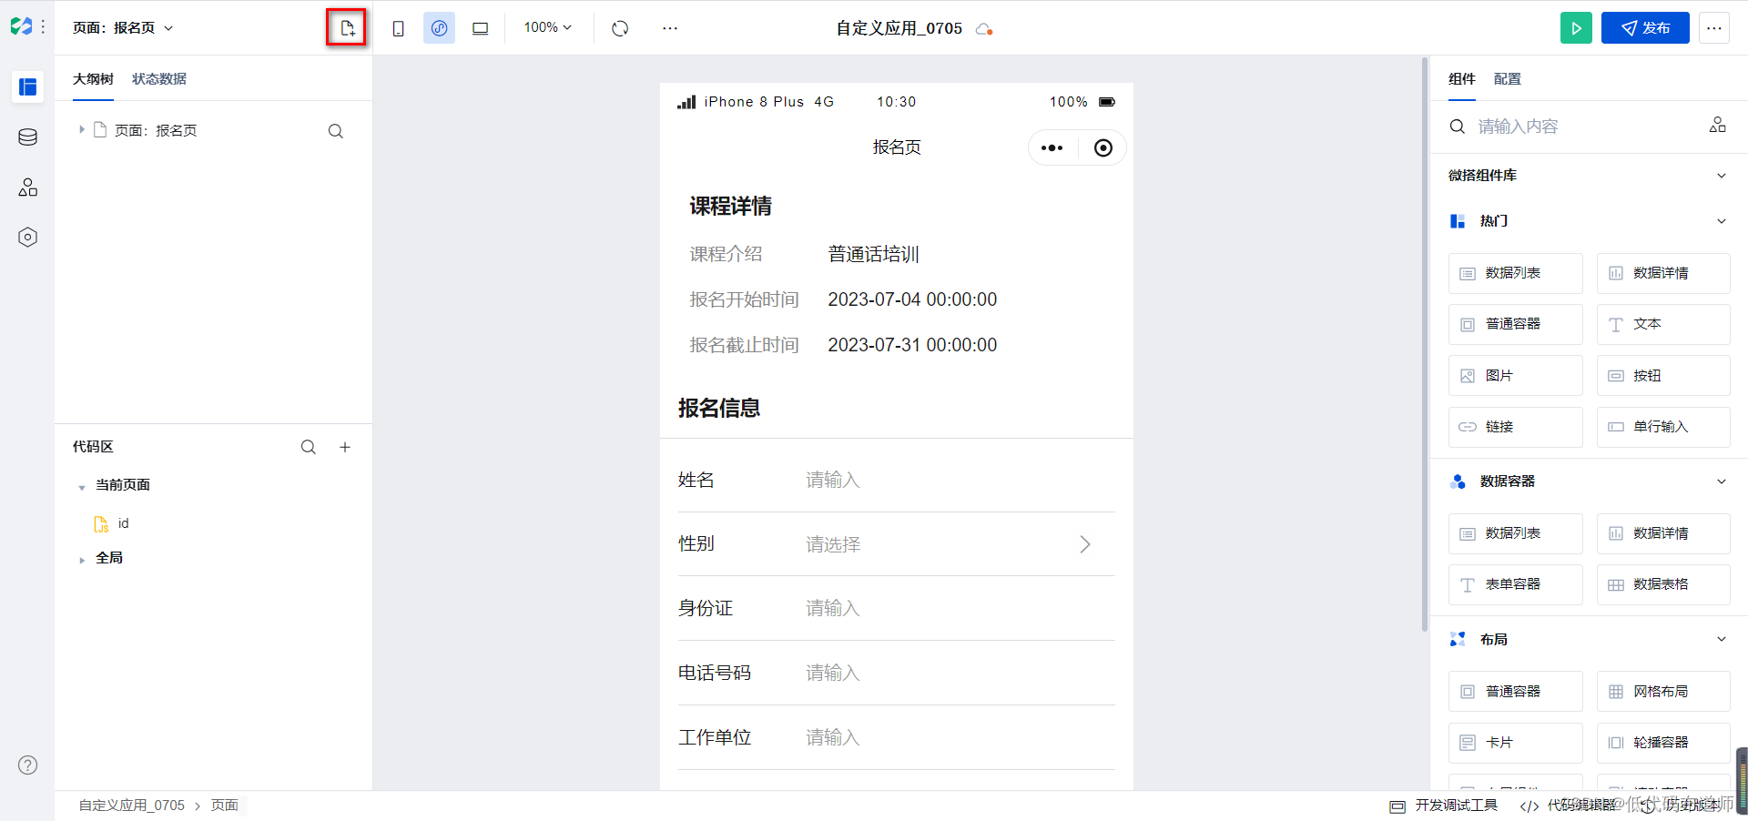Expand the 全局 code group
Image resolution: width=1748 pixels, height=821 pixels.
click(82, 560)
